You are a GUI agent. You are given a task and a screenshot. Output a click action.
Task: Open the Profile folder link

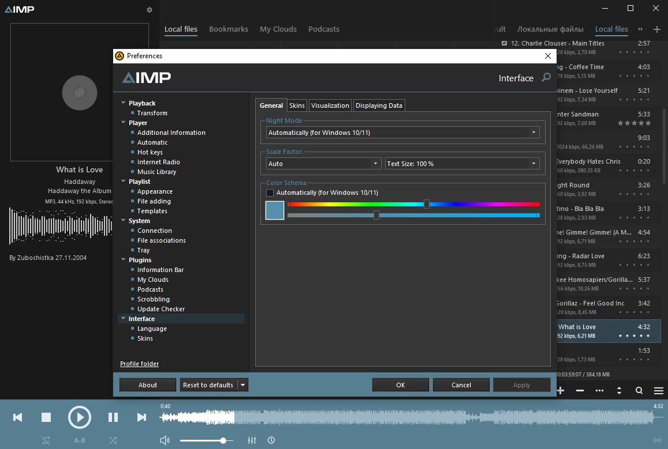[x=139, y=364]
